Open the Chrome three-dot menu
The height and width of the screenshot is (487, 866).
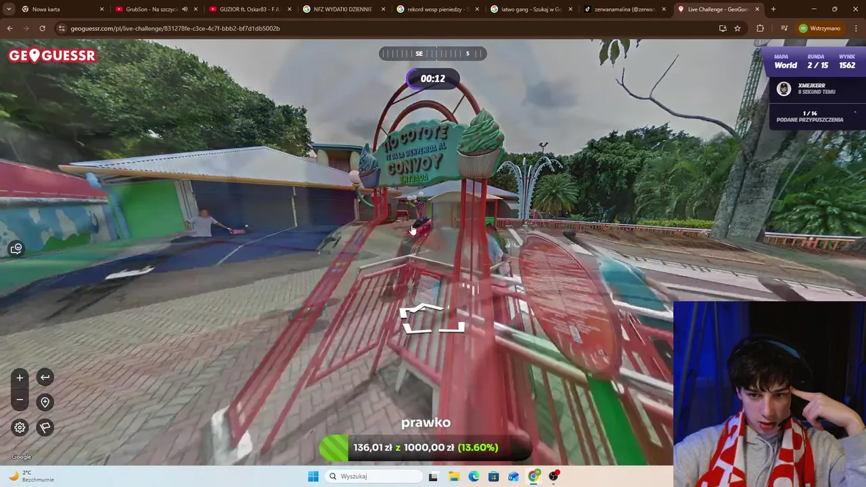[854, 28]
